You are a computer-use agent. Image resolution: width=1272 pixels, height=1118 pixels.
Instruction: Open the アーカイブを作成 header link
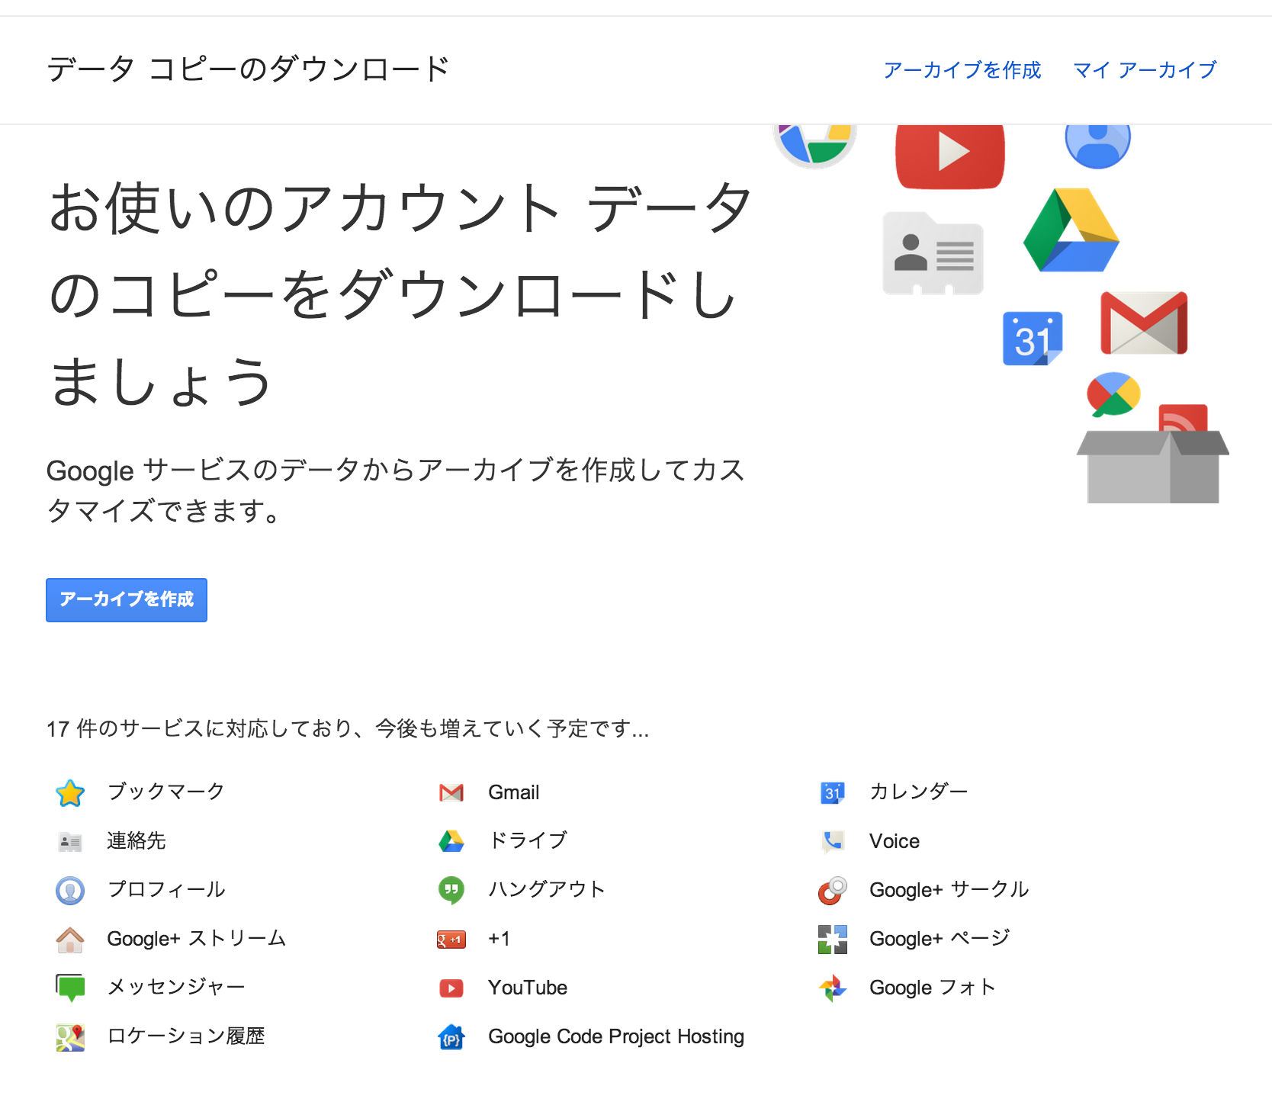(x=962, y=70)
